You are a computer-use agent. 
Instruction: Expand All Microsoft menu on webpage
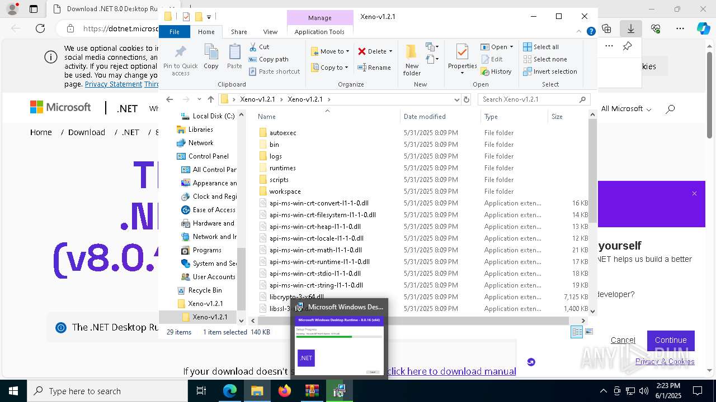(x=626, y=109)
